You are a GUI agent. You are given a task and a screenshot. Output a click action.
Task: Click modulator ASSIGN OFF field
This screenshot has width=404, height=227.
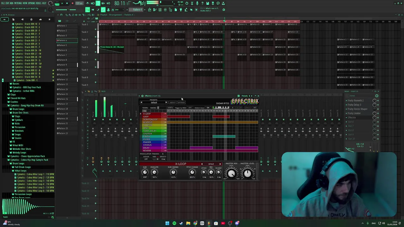point(146,159)
